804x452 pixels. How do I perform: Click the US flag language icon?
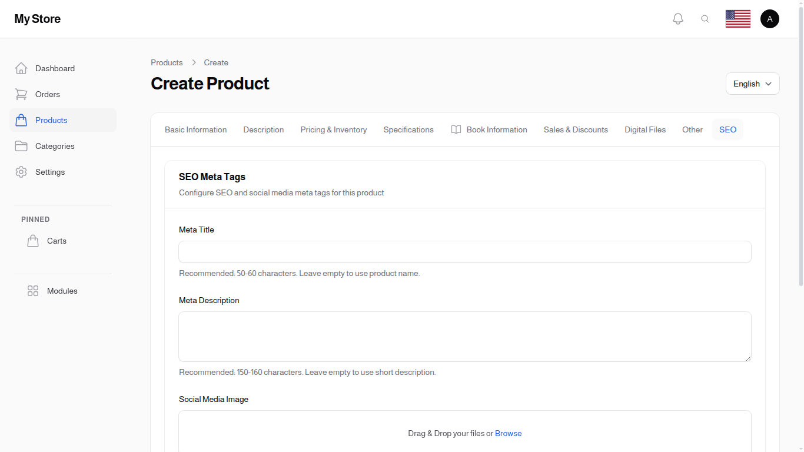coord(737,19)
